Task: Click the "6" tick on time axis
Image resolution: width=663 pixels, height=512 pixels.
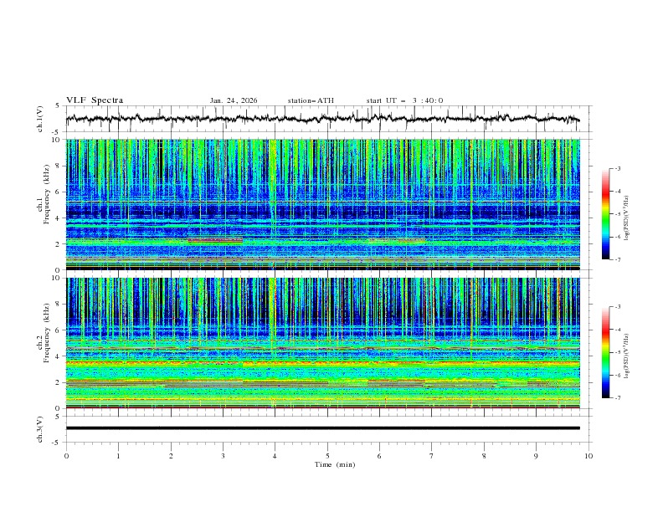Action: [x=379, y=456]
